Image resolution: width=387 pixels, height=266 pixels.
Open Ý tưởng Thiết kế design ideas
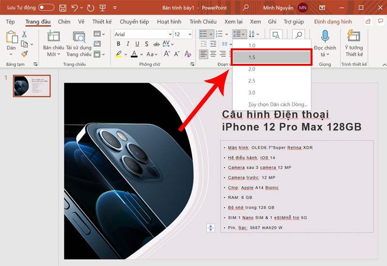coord(354,37)
